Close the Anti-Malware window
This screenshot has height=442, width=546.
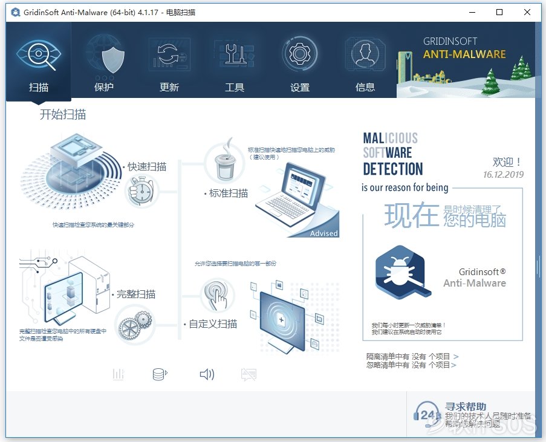527,13
